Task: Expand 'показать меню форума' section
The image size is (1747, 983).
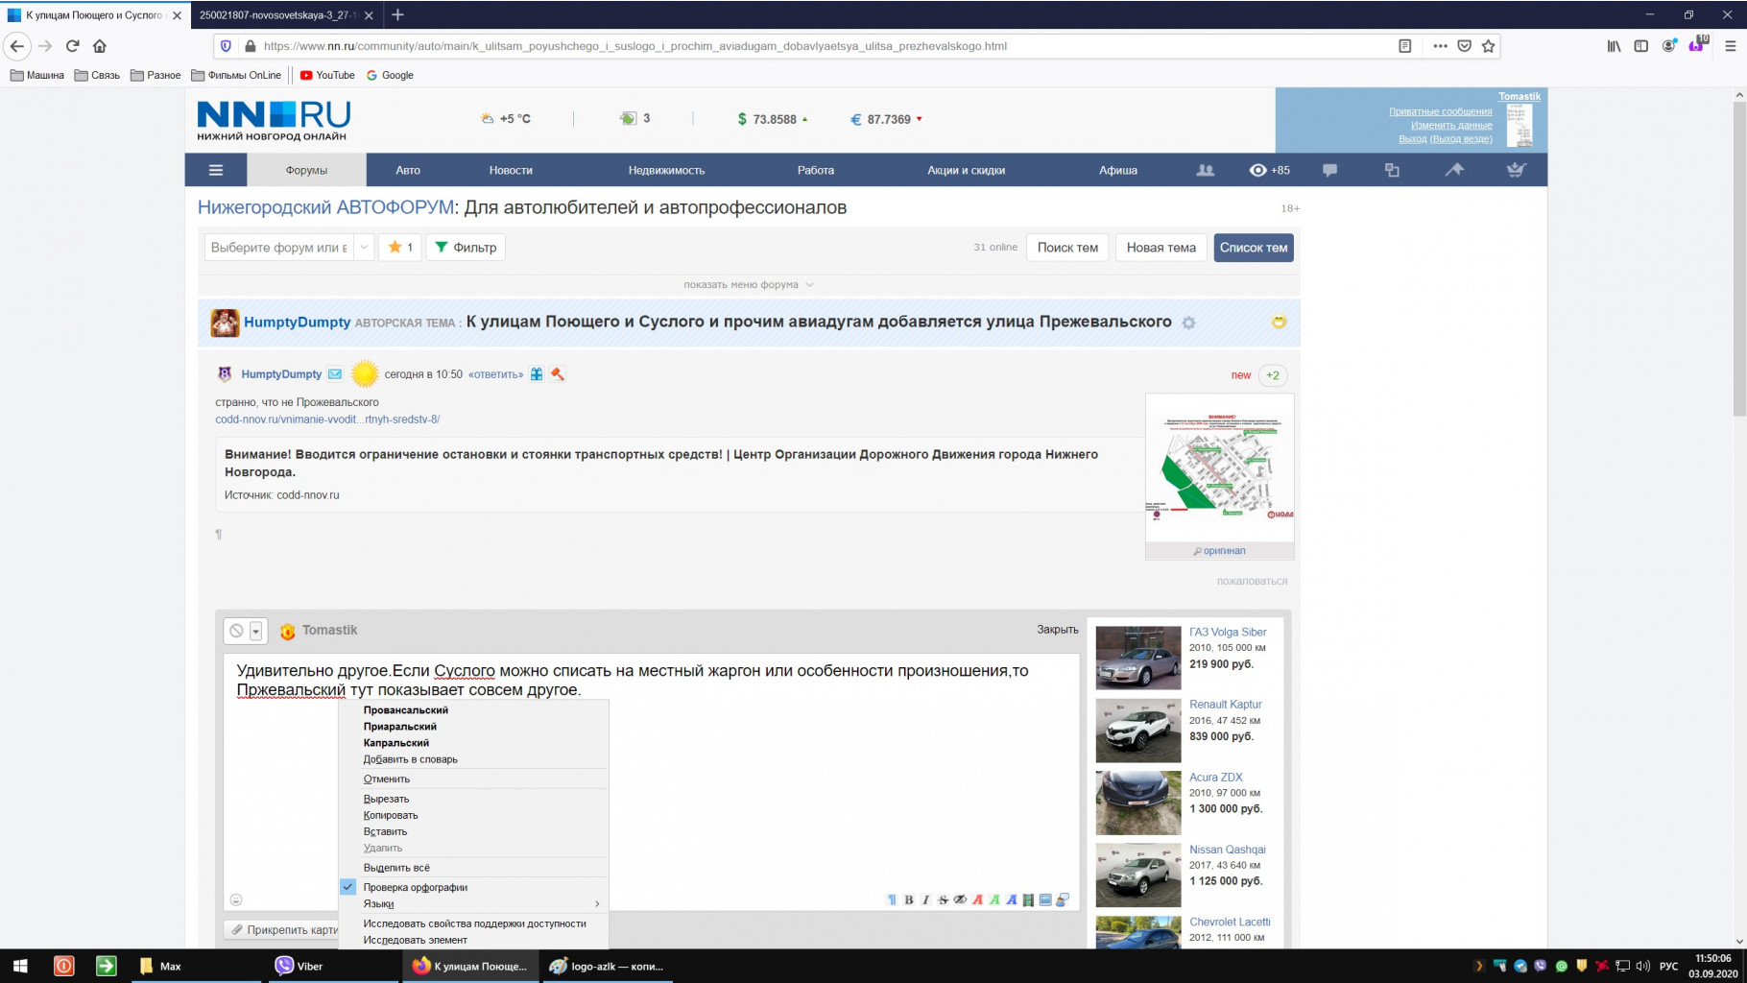Action: pyautogui.click(x=749, y=284)
